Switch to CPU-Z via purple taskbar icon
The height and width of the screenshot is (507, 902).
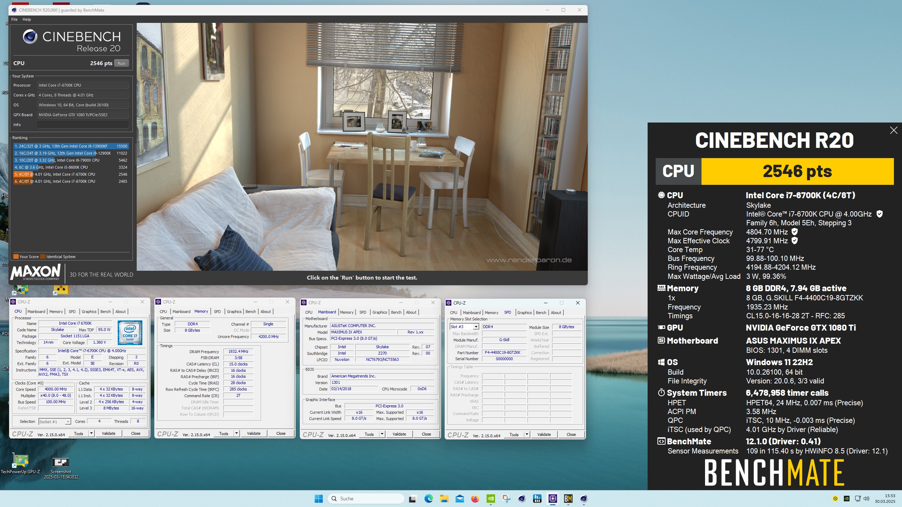click(553, 499)
